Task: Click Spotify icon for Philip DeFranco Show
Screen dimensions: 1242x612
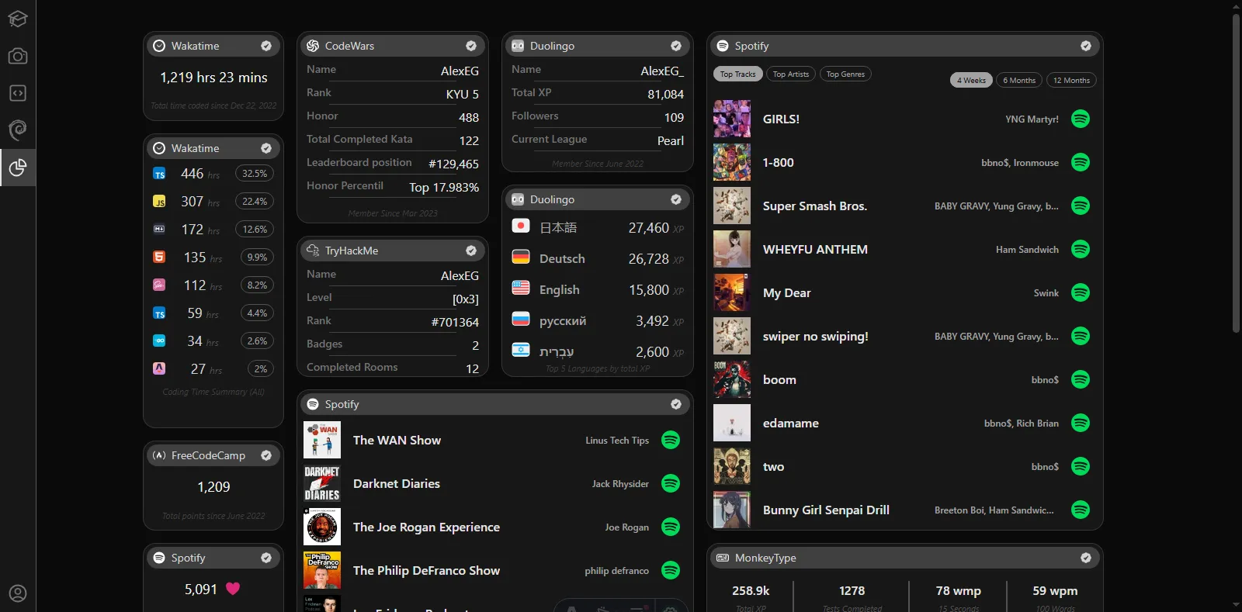Action: tap(671, 570)
